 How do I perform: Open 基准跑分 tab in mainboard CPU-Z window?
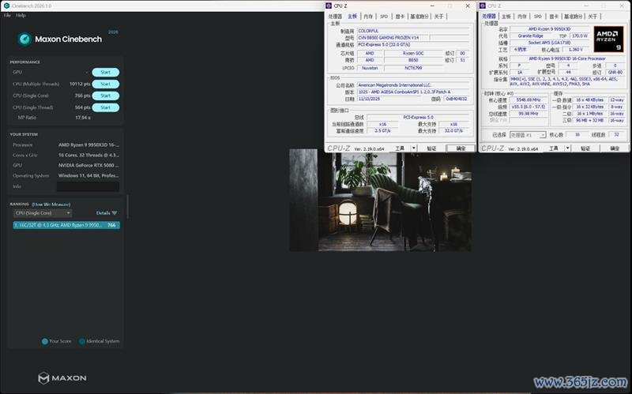(x=419, y=17)
